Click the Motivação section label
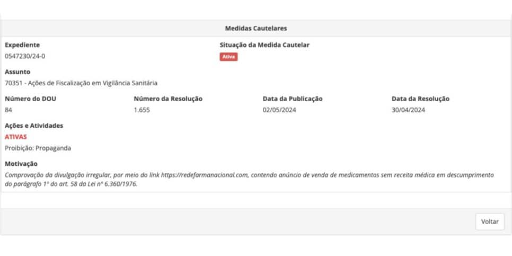The image size is (512, 256). click(21, 164)
